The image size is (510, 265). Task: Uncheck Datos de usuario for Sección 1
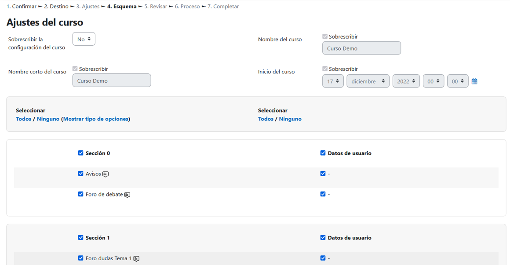(x=323, y=237)
